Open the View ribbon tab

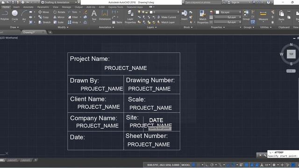click(x=56, y=7)
